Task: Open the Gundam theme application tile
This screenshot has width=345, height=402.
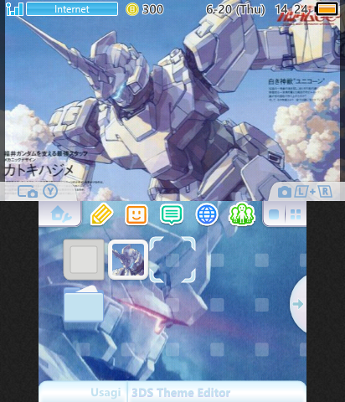Action: coord(128,260)
